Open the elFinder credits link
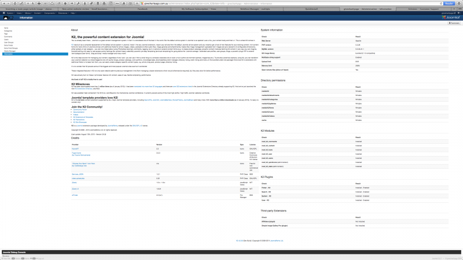463x260 pixels. tap(75, 195)
